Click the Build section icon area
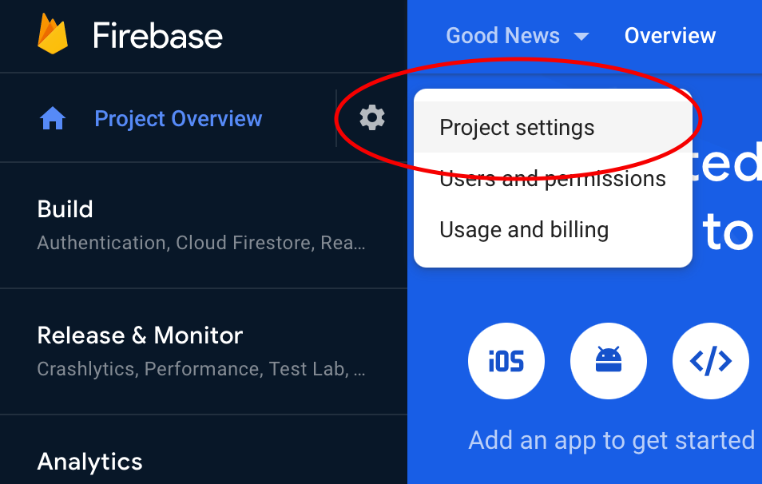The height and width of the screenshot is (484, 762). point(65,209)
